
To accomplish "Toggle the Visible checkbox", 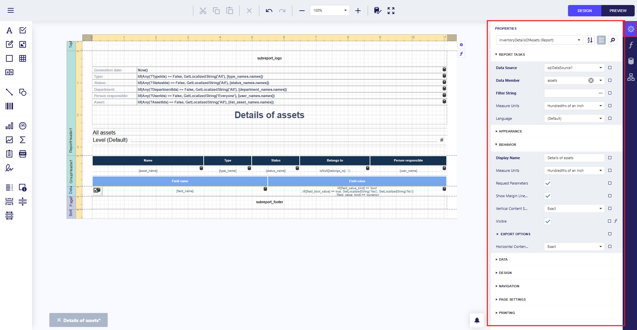I will tap(548, 221).
